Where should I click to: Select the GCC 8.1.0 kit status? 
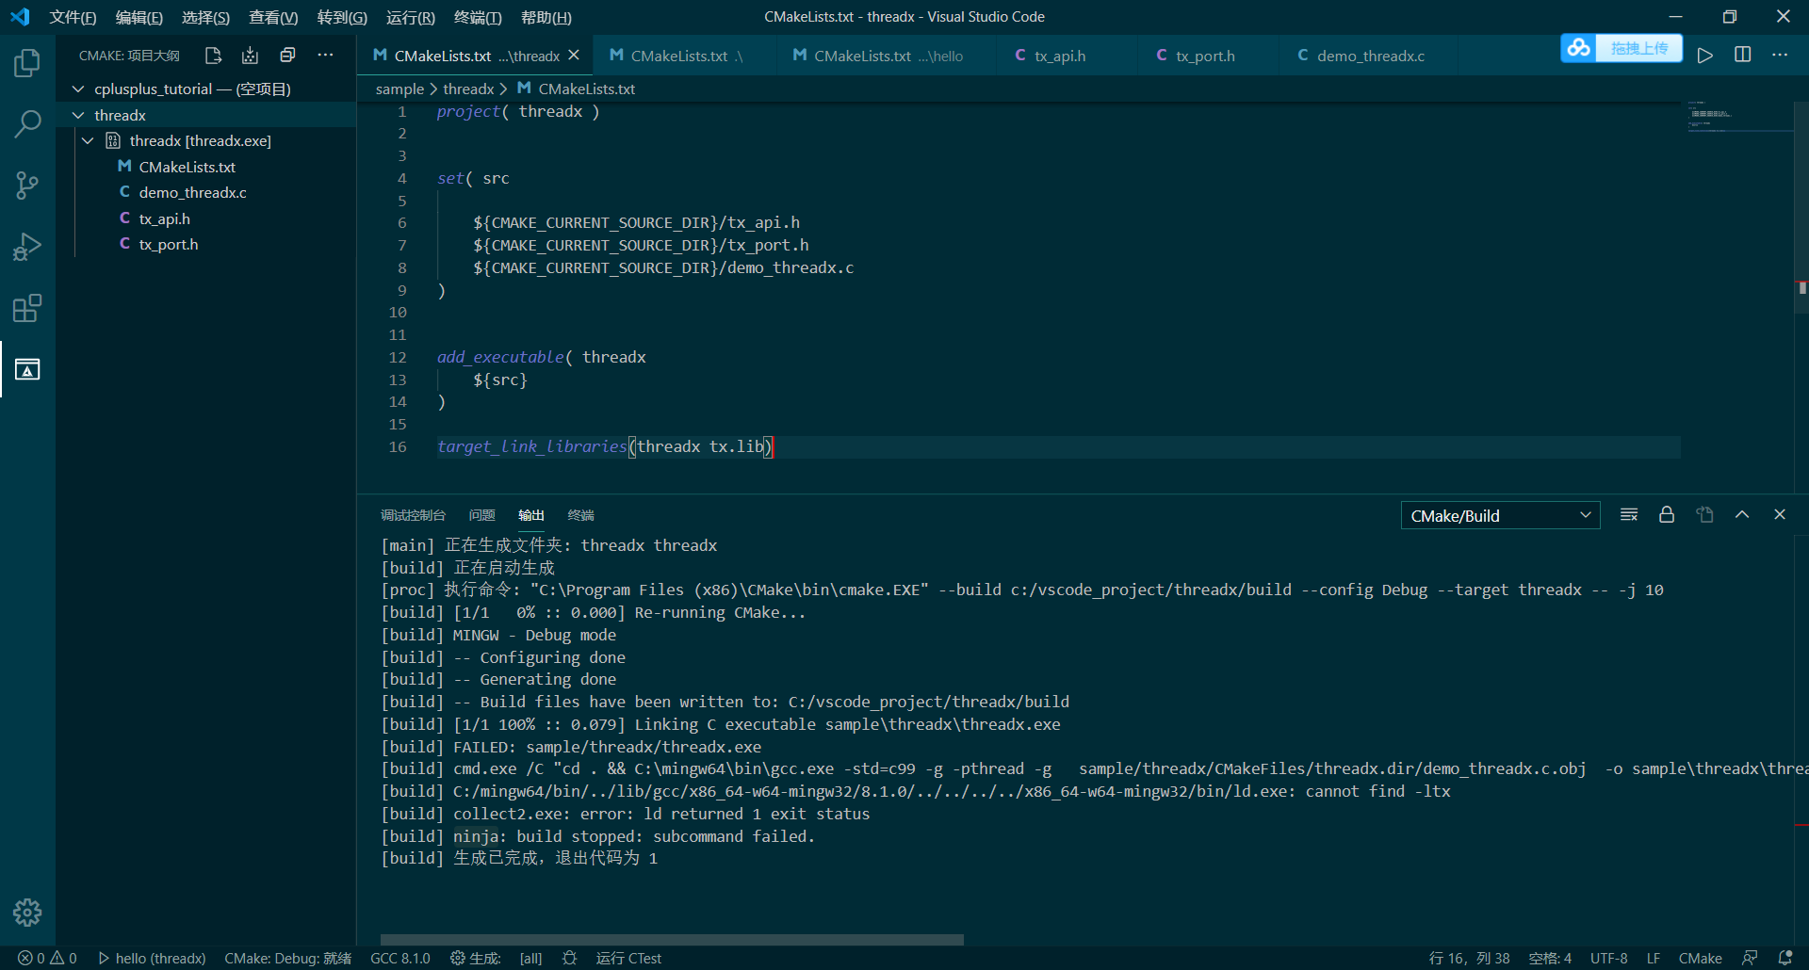(x=399, y=958)
